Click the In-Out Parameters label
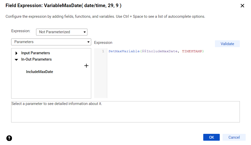The image size is (251, 145). (37, 59)
